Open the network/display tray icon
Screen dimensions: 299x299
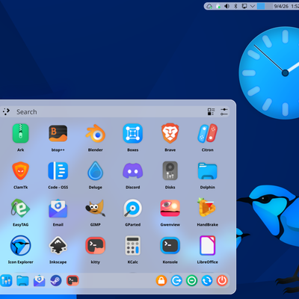point(244,6)
